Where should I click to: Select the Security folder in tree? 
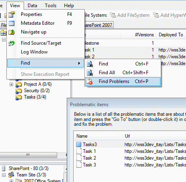coord(37,91)
